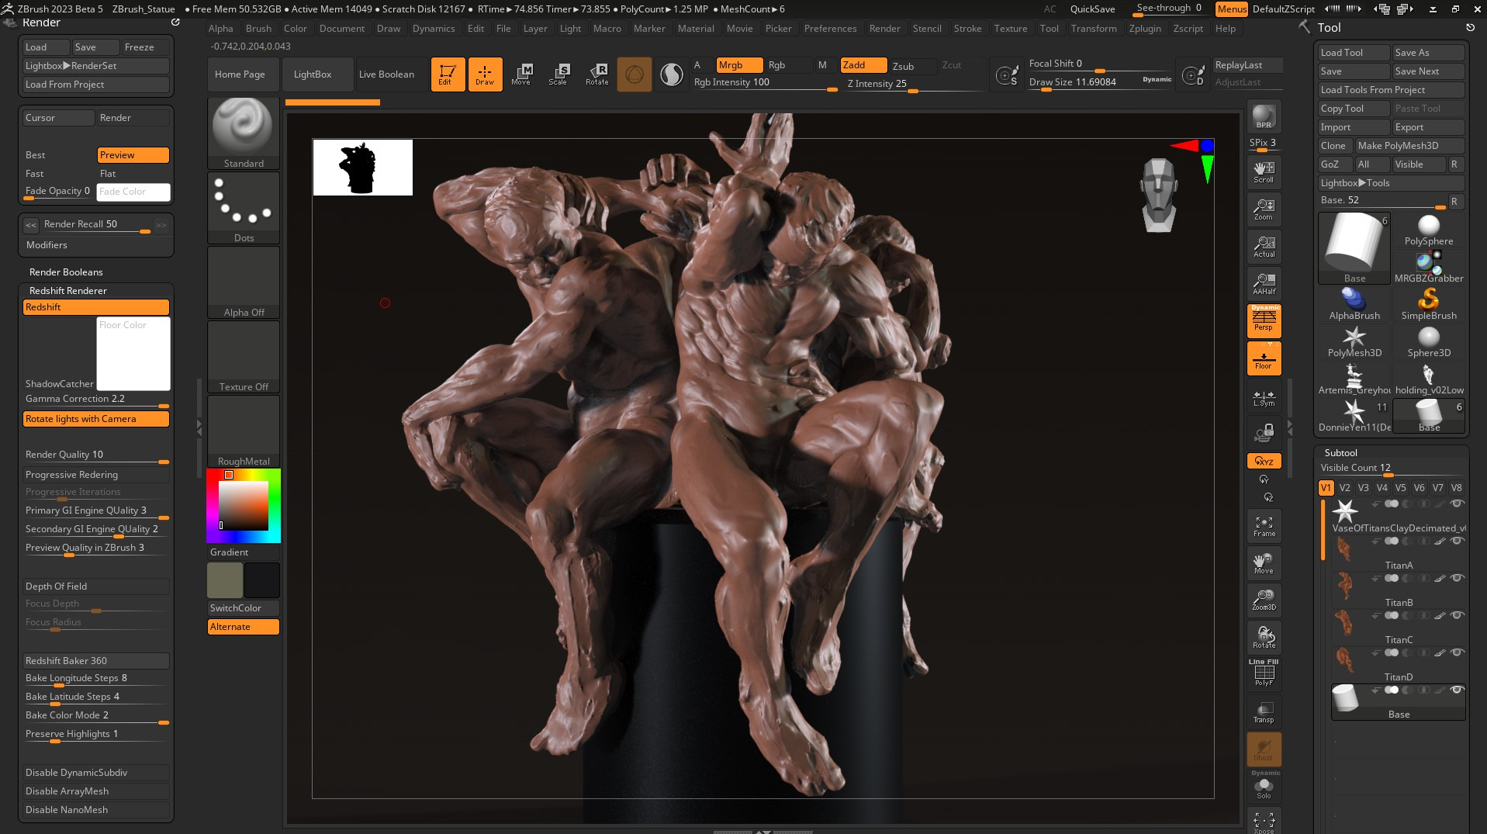Image resolution: width=1487 pixels, height=834 pixels.
Task: Switch to the V2 subtool visibility tab
Action: coord(1344,487)
